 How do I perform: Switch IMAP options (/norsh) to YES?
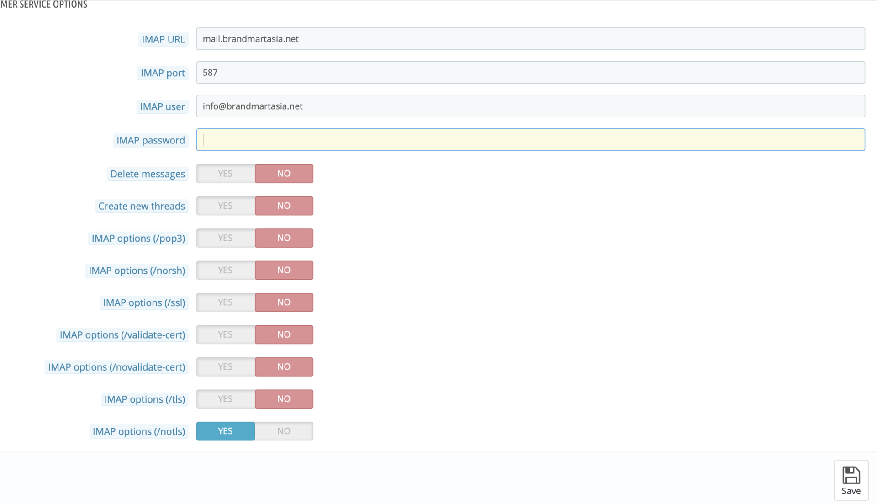click(x=225, y=270)
